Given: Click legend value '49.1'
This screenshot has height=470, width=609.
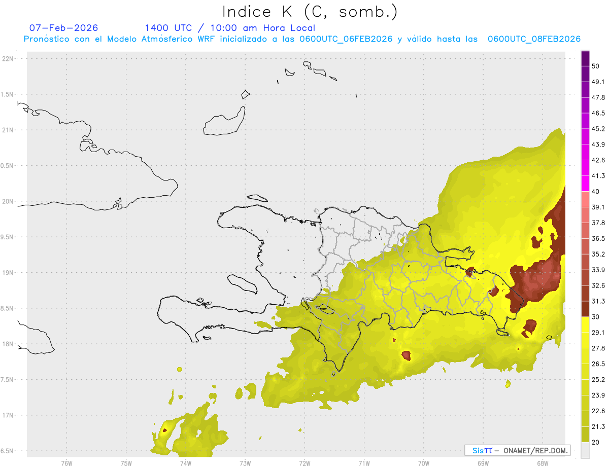Looking at the screenshot, I should (x=598, y=82).
